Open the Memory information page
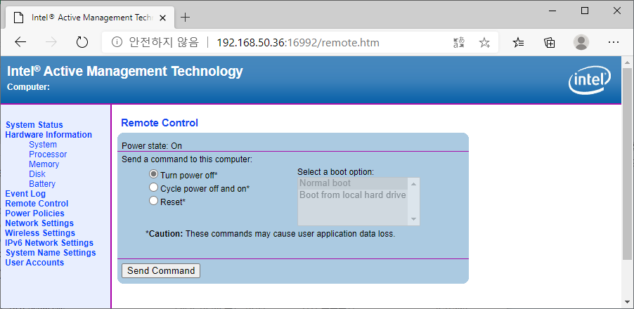Screen dimensions: 634x309 coord(44,164)
